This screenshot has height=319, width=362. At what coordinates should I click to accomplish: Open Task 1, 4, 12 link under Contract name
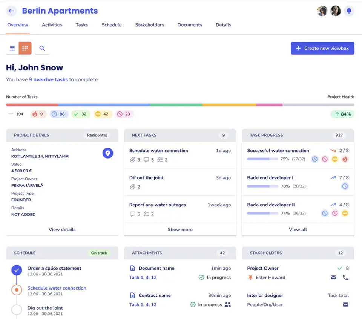[x=143, y=305]
